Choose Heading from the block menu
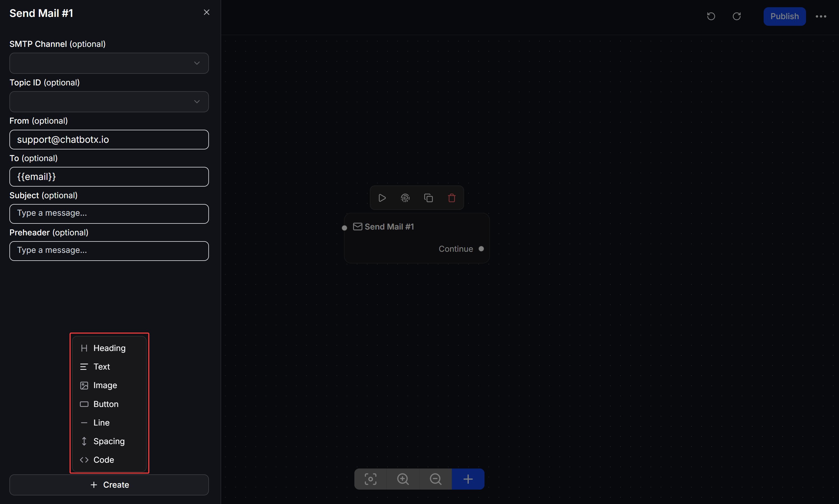Screen dimensions: 839x504 point(109,348)
